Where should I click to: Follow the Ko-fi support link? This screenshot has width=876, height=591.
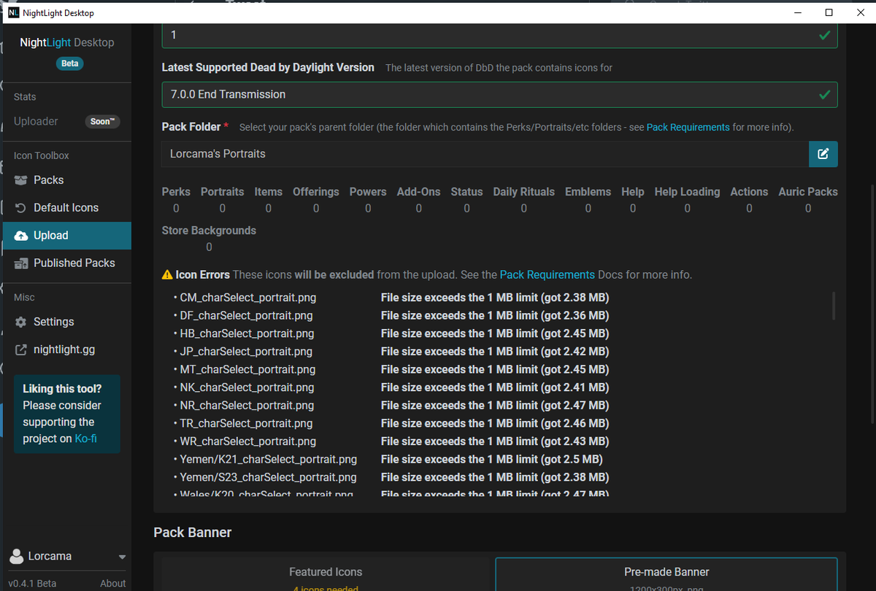pos(86,439)
